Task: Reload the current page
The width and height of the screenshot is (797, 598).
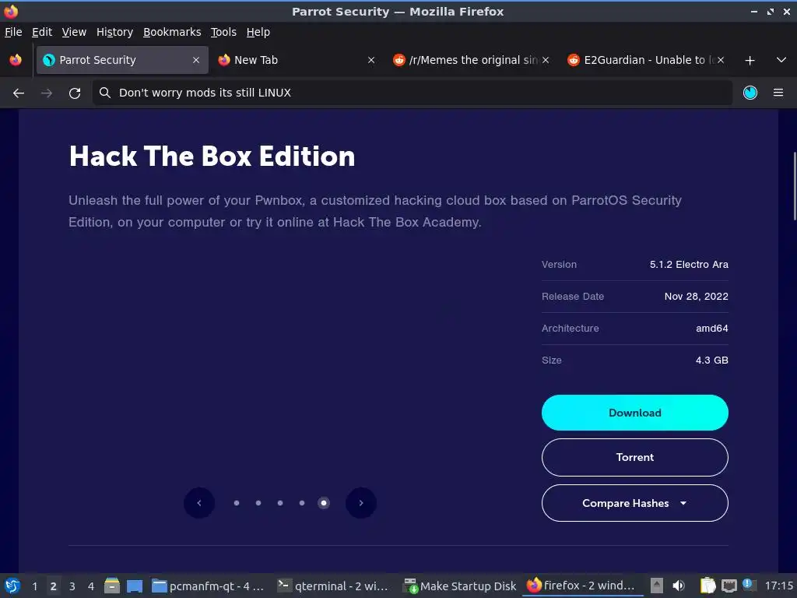Action: 75,93
